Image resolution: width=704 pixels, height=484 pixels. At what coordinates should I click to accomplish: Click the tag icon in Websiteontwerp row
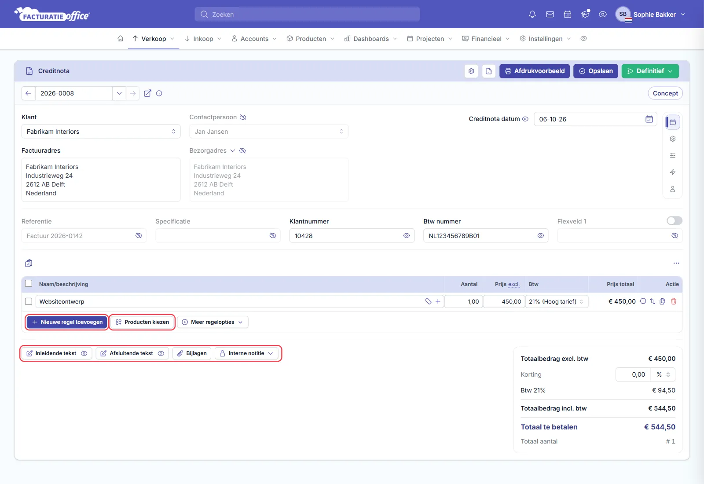click(x=428, y=301)
